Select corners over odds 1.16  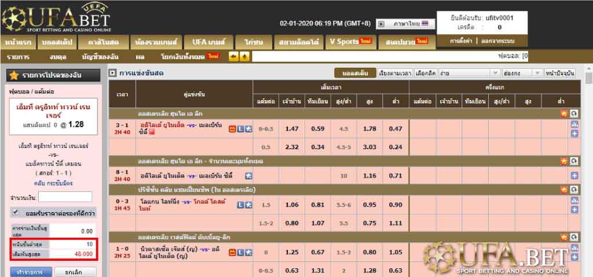coord(369,176)
